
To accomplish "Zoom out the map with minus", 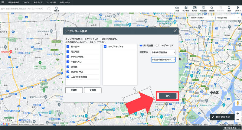I will click(x=238, y=119).
